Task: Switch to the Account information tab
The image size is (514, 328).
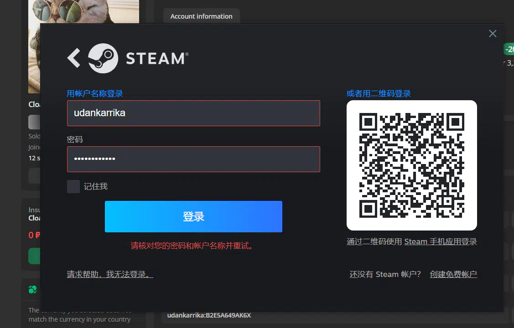Action: pos(201,16)
